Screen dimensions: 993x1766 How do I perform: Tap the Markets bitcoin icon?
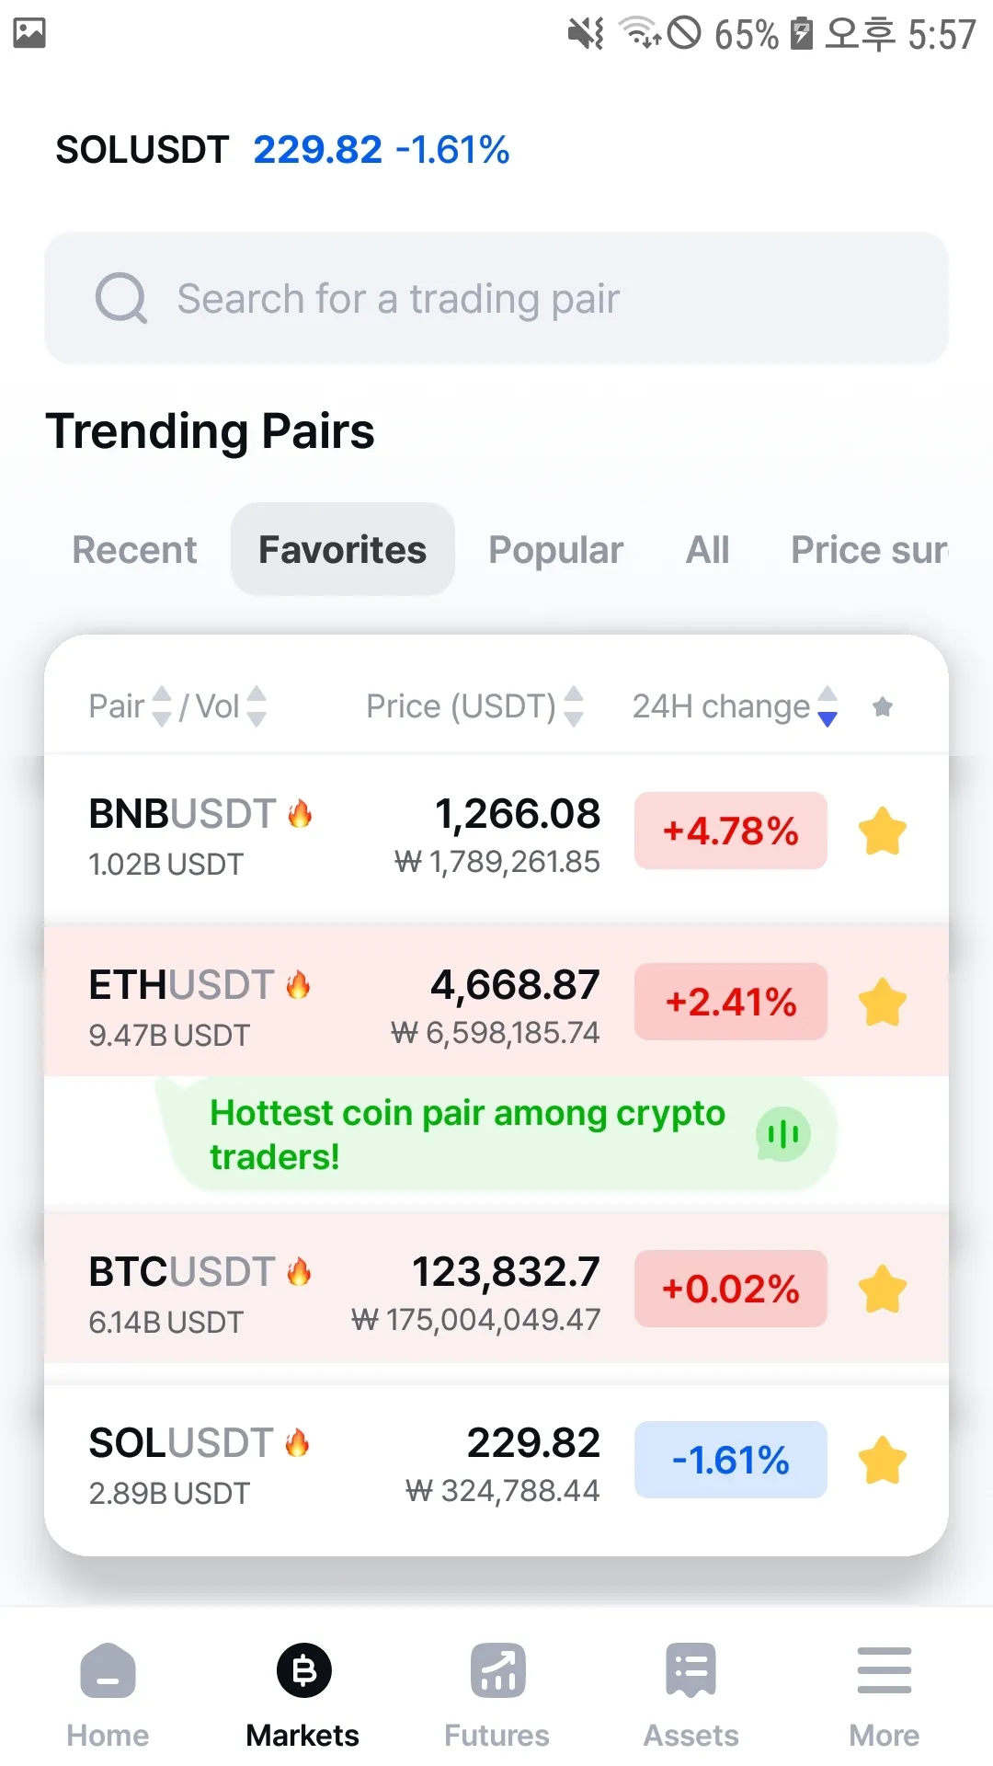coord(303,1671)
